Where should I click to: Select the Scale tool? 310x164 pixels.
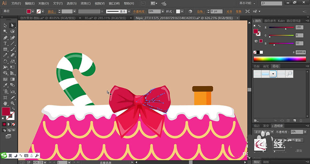point(12,61)
